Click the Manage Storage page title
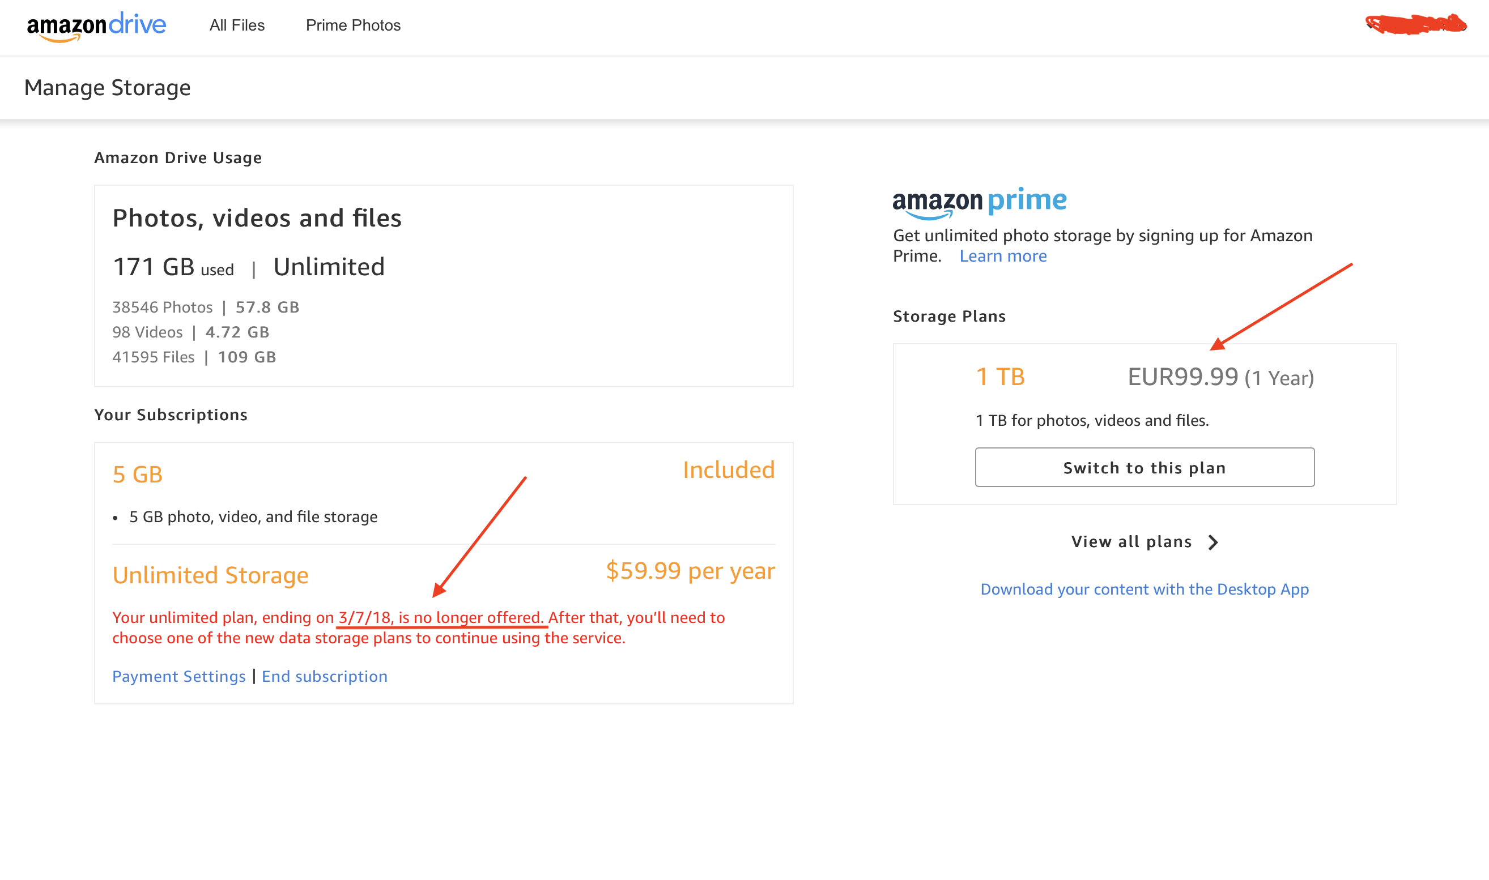The width and height of the screenshot is (1489, 880). [x=108, y=88]
